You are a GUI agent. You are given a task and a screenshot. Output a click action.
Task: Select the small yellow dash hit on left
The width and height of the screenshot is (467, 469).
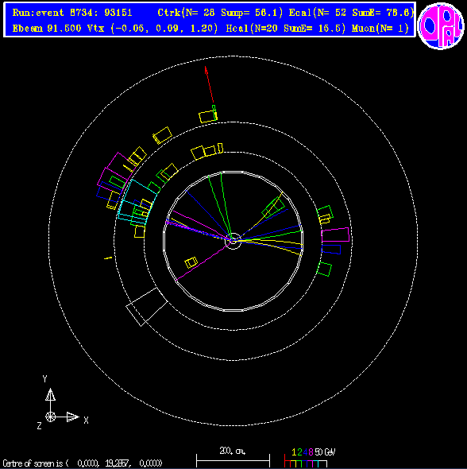(108, 258)
